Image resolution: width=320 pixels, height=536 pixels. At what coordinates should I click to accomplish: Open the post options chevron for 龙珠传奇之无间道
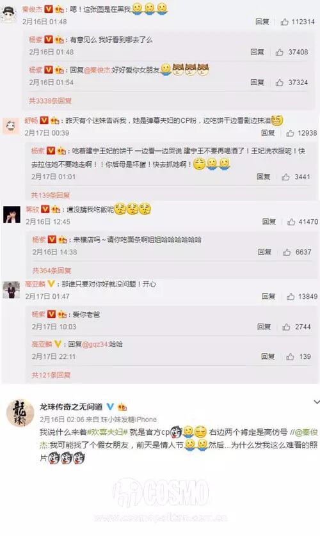(x=317, y=402)
